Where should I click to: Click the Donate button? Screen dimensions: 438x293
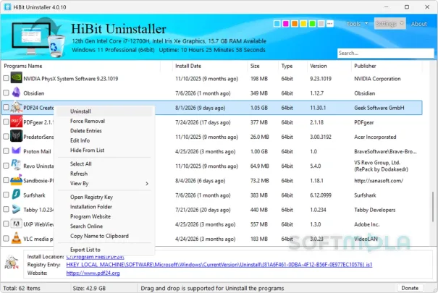(410, 288)
